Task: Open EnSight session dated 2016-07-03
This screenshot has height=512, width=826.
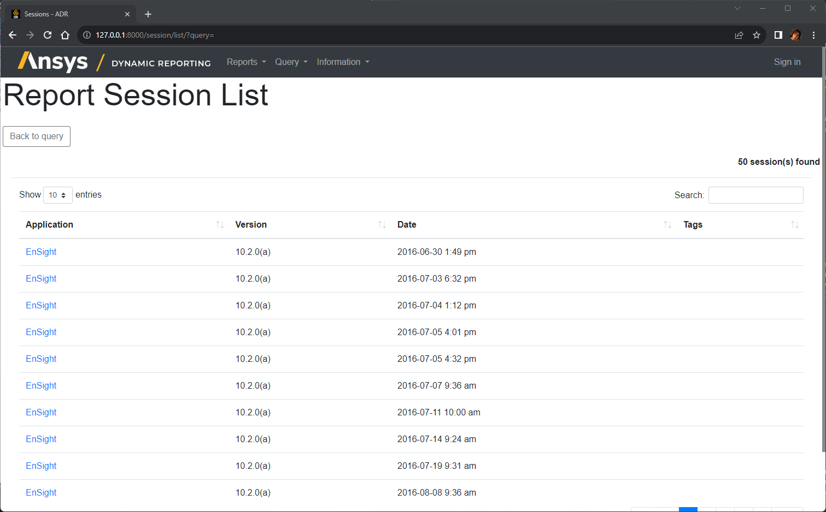Action: tap(41, 279)
